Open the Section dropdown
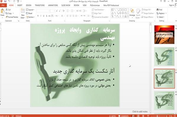The image size is (177, 117). [30, 17]
